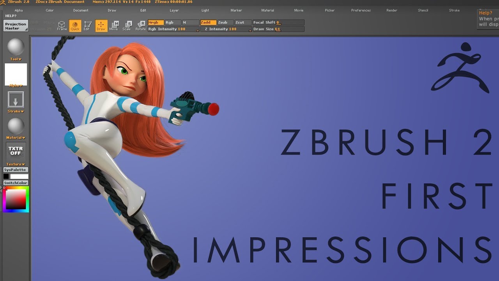
Task: Adjust the Draw Size slider
Action: coord(278,29)
